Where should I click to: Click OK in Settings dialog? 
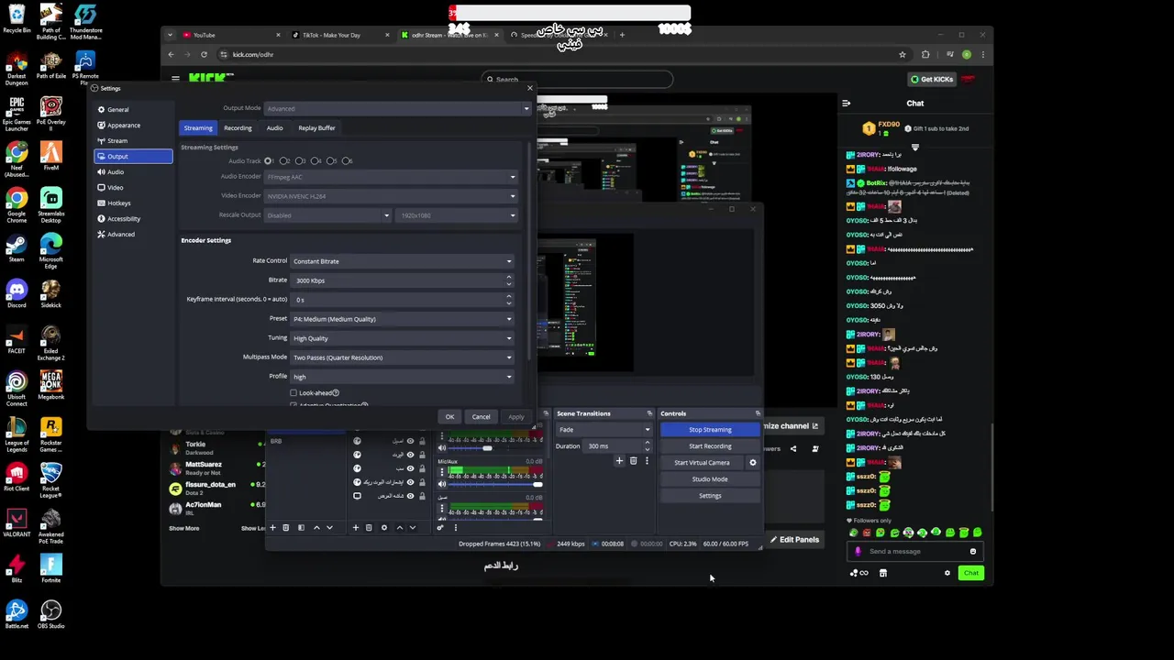point(449,417)
